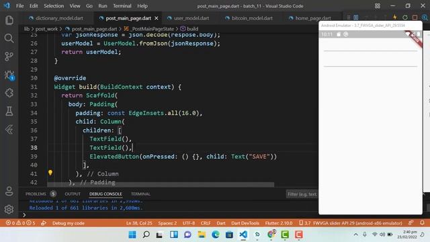Click the debug launch icon in status bar
Viewport: 430px width, 242px height.
point(43,223)
